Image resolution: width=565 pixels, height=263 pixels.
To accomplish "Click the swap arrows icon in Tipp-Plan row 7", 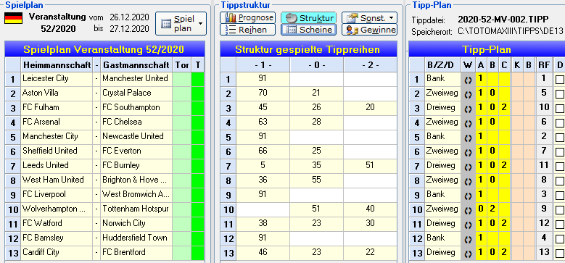I will (x=468, y=167).
